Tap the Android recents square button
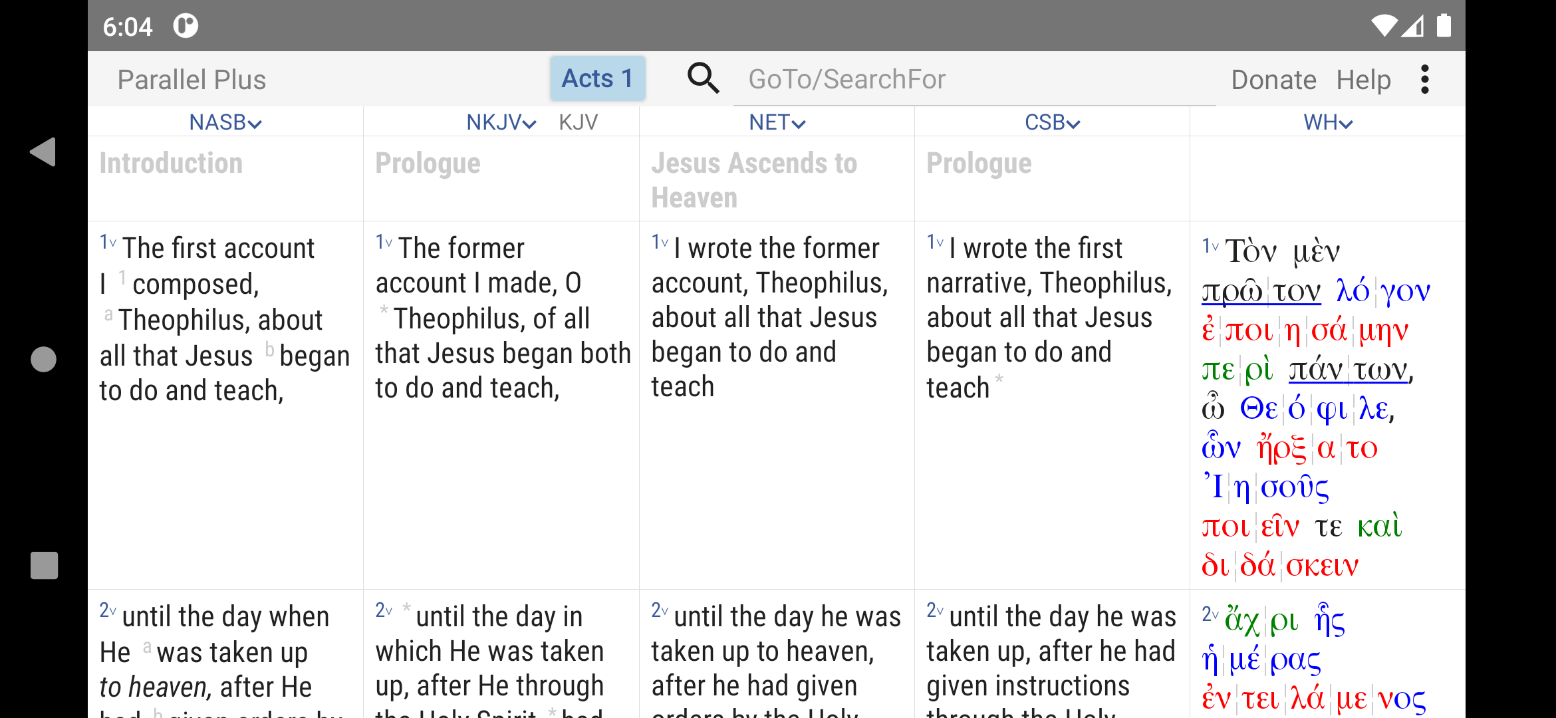 click(44, 565)
